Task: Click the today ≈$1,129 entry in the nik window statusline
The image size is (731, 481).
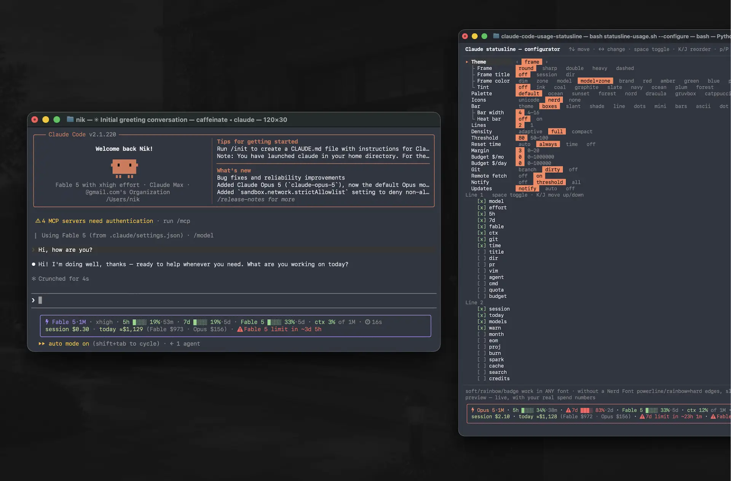Action: (x=121, y=329)
